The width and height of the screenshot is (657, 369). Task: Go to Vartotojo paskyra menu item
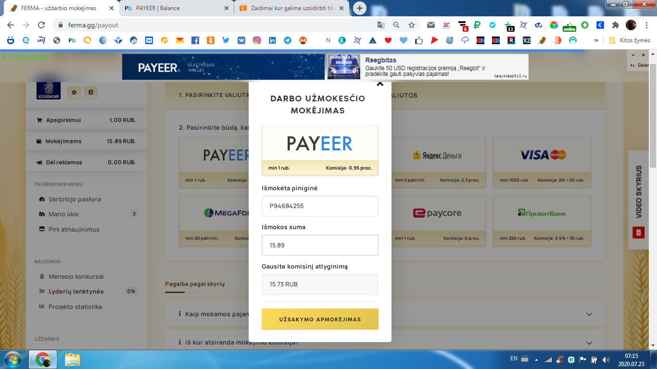click(75, 199)
